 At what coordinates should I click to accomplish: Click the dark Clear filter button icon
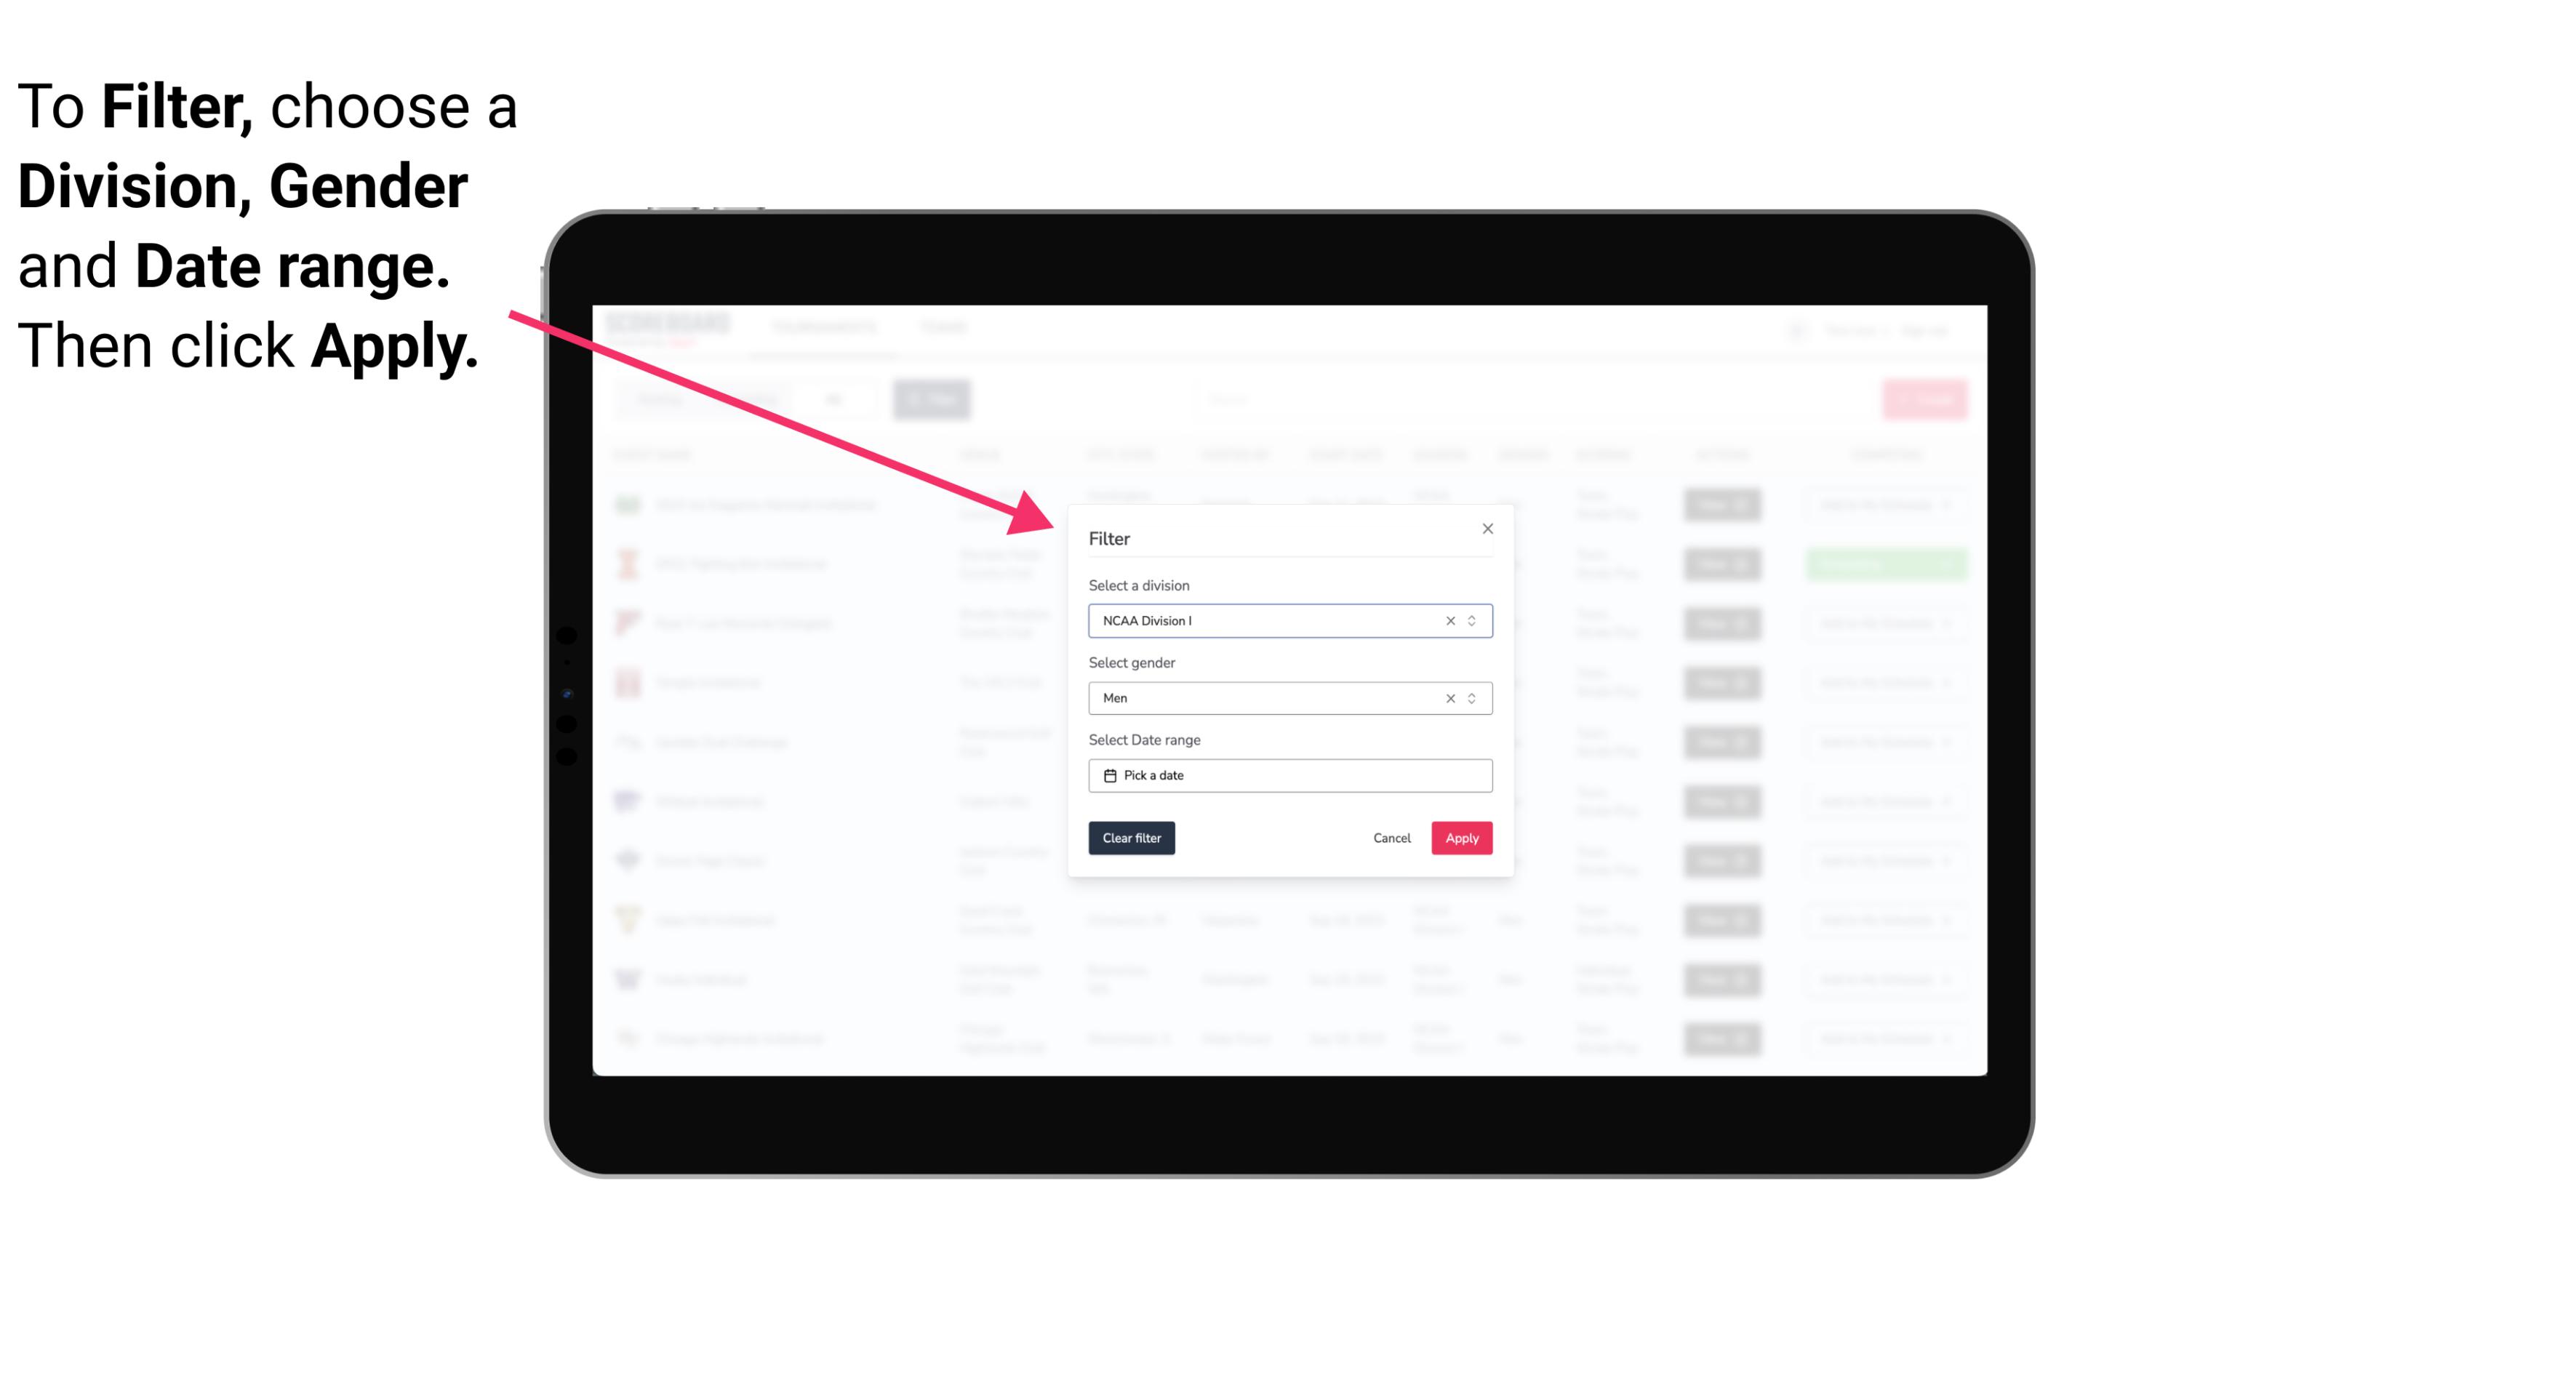1132,838
